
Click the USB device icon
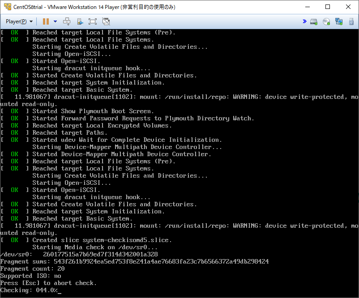click(351, 22)
